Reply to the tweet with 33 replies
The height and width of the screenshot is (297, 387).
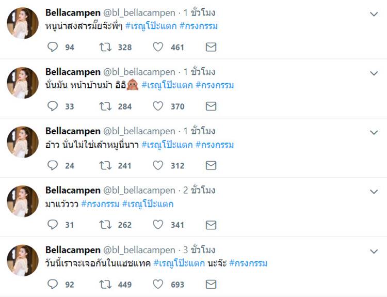pos(53,106)
